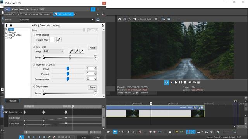
Task: Jump to first keyframe
Action: 29,137
